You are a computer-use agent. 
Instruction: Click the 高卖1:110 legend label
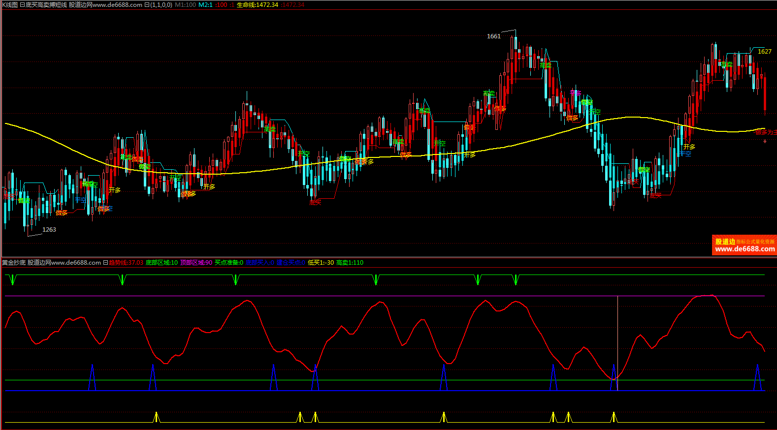[350, 263]
